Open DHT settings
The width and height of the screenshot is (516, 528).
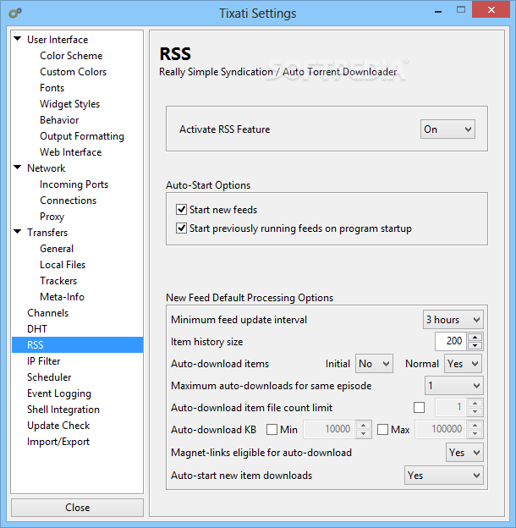[37, 329]
